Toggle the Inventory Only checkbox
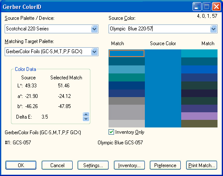The height and width of the screenshot is (176, 223). 111,132
